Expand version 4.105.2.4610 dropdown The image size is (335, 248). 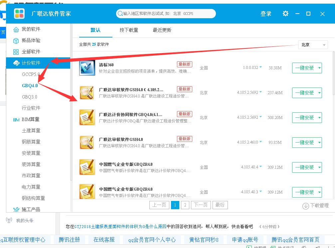click(260, 142)
